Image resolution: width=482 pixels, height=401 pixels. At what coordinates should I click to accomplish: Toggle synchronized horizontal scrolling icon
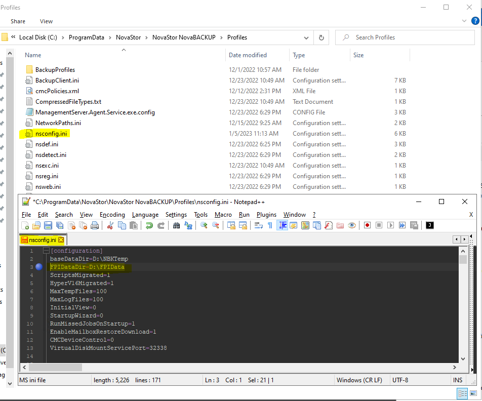point(243,225)
